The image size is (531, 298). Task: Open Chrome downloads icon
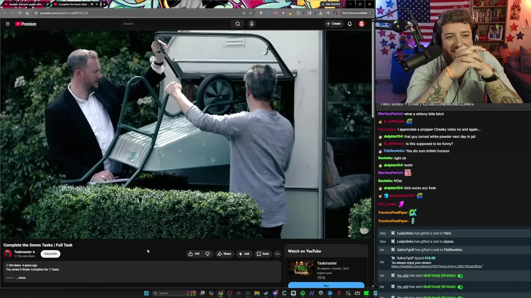click(x=320, y=13)
